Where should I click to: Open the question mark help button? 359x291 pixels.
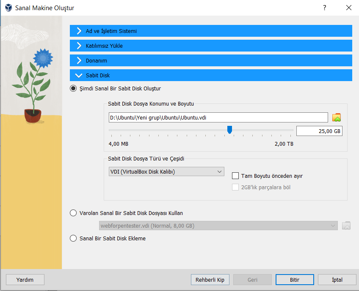tap(324, 8)
